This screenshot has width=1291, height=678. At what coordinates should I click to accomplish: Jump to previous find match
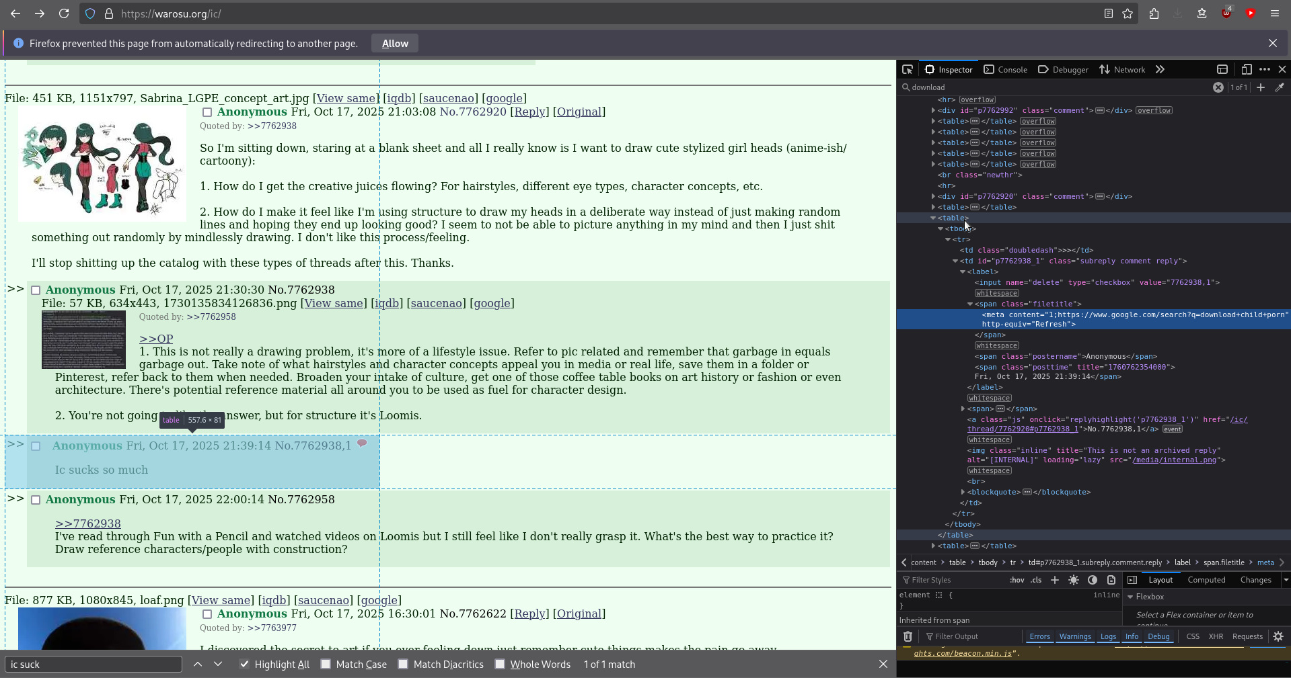pyautogui.click(x=198, y=664)
